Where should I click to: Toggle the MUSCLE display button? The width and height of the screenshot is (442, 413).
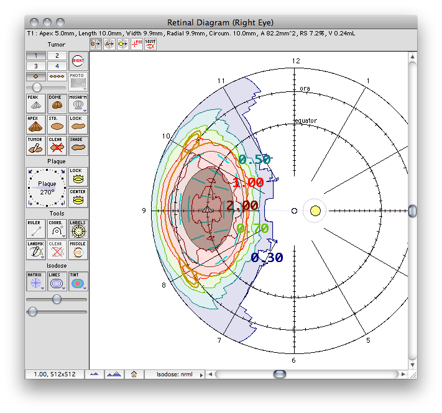[x=78, y=250]
